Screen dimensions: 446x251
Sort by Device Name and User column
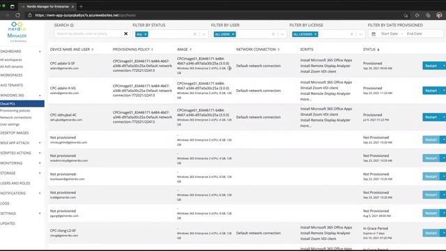pyautogui.click(x=93, y=50)
